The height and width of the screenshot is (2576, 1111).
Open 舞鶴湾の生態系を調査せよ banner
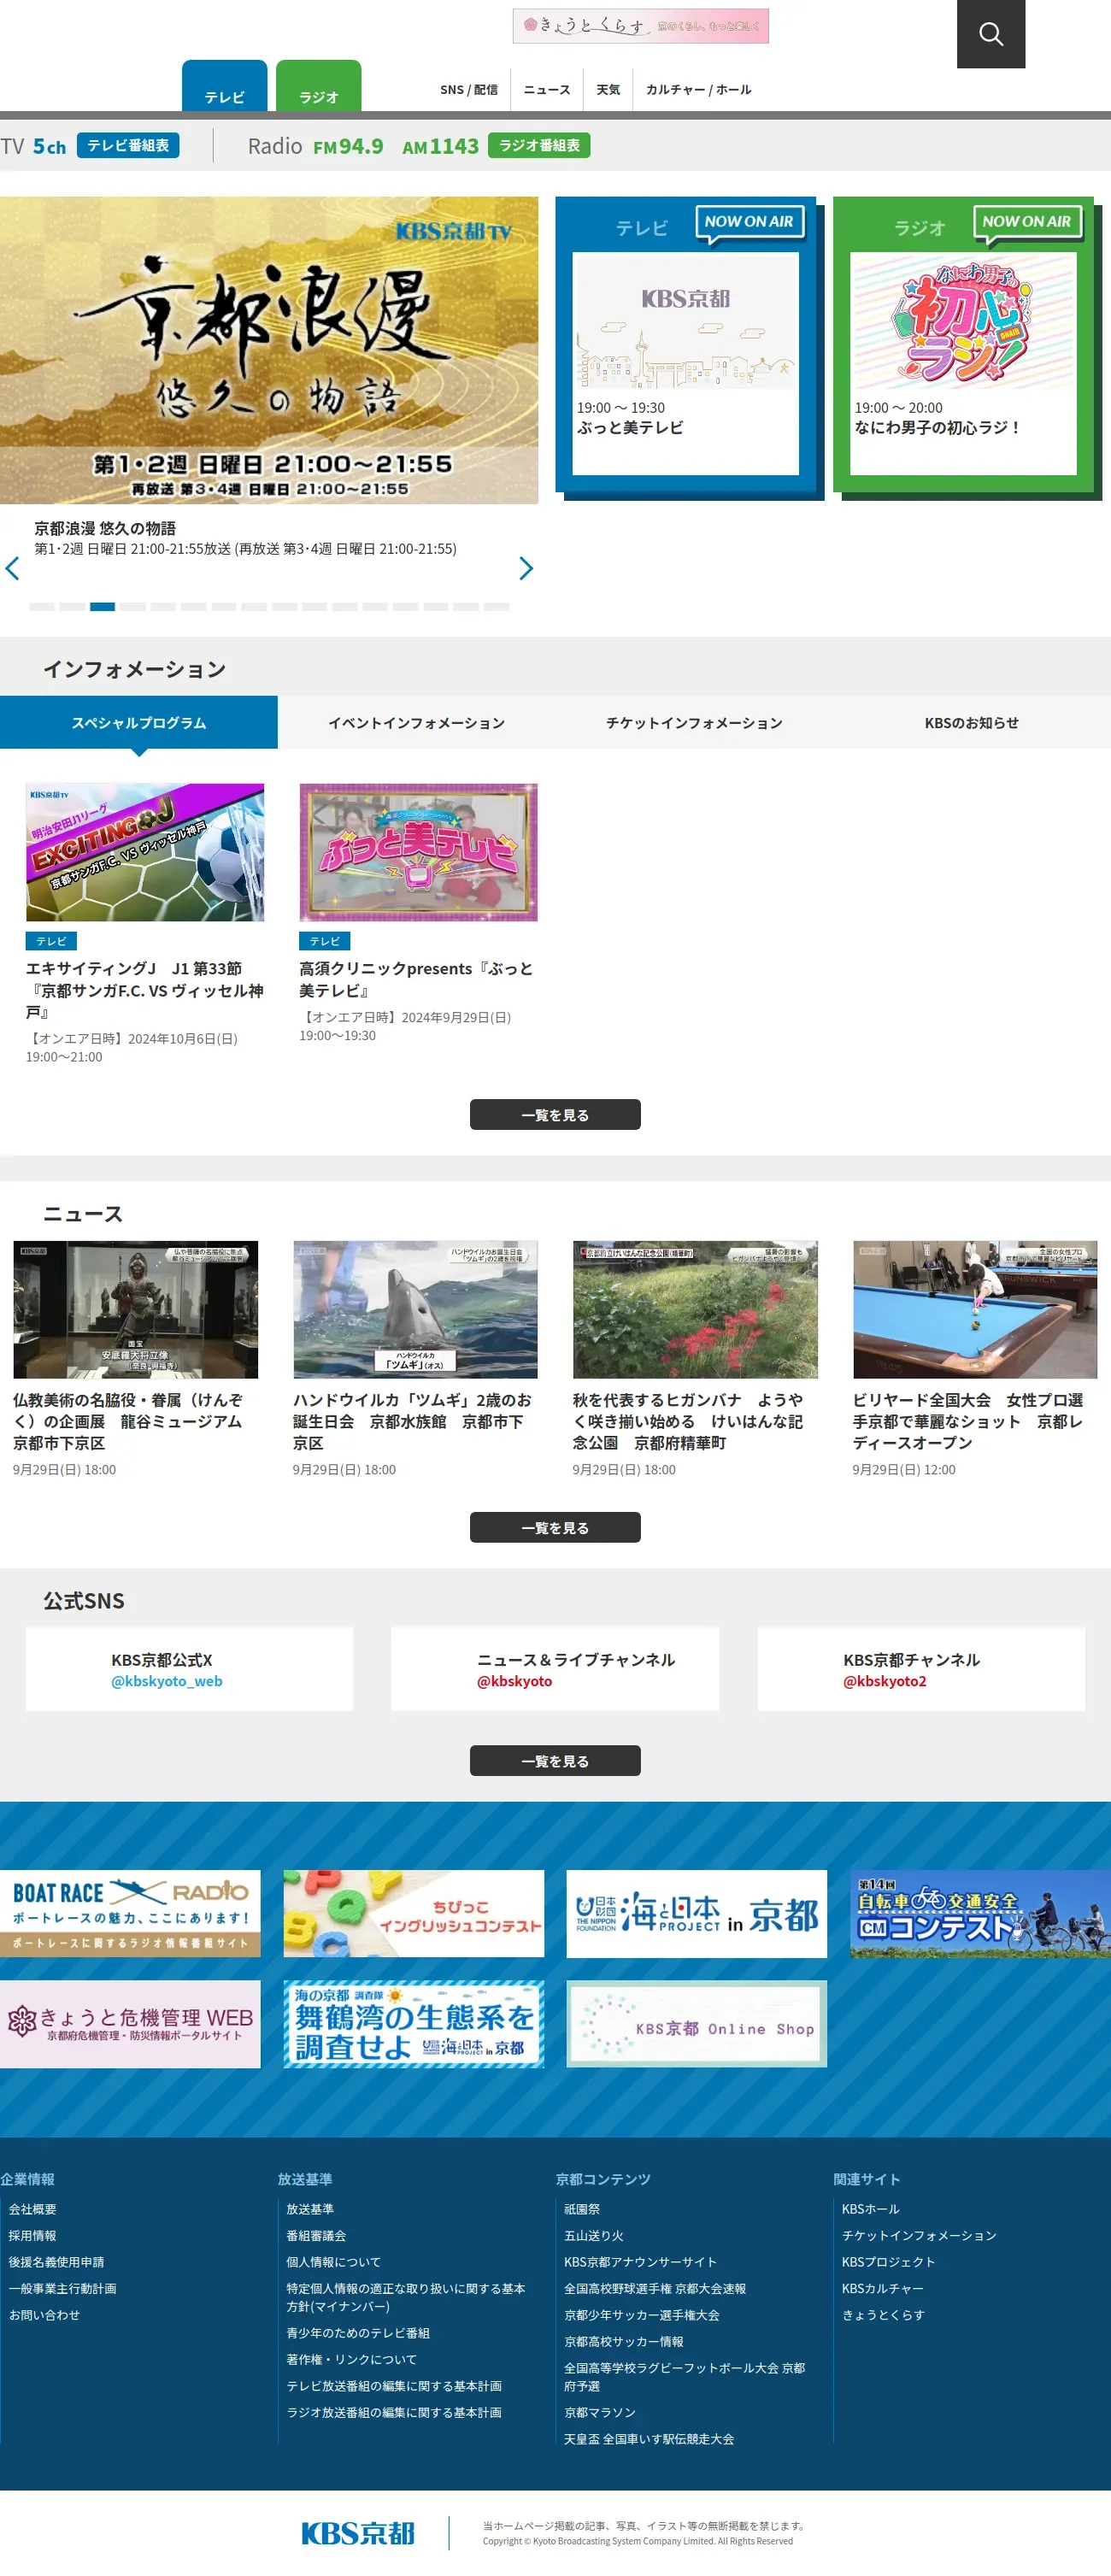(414, 2024)
